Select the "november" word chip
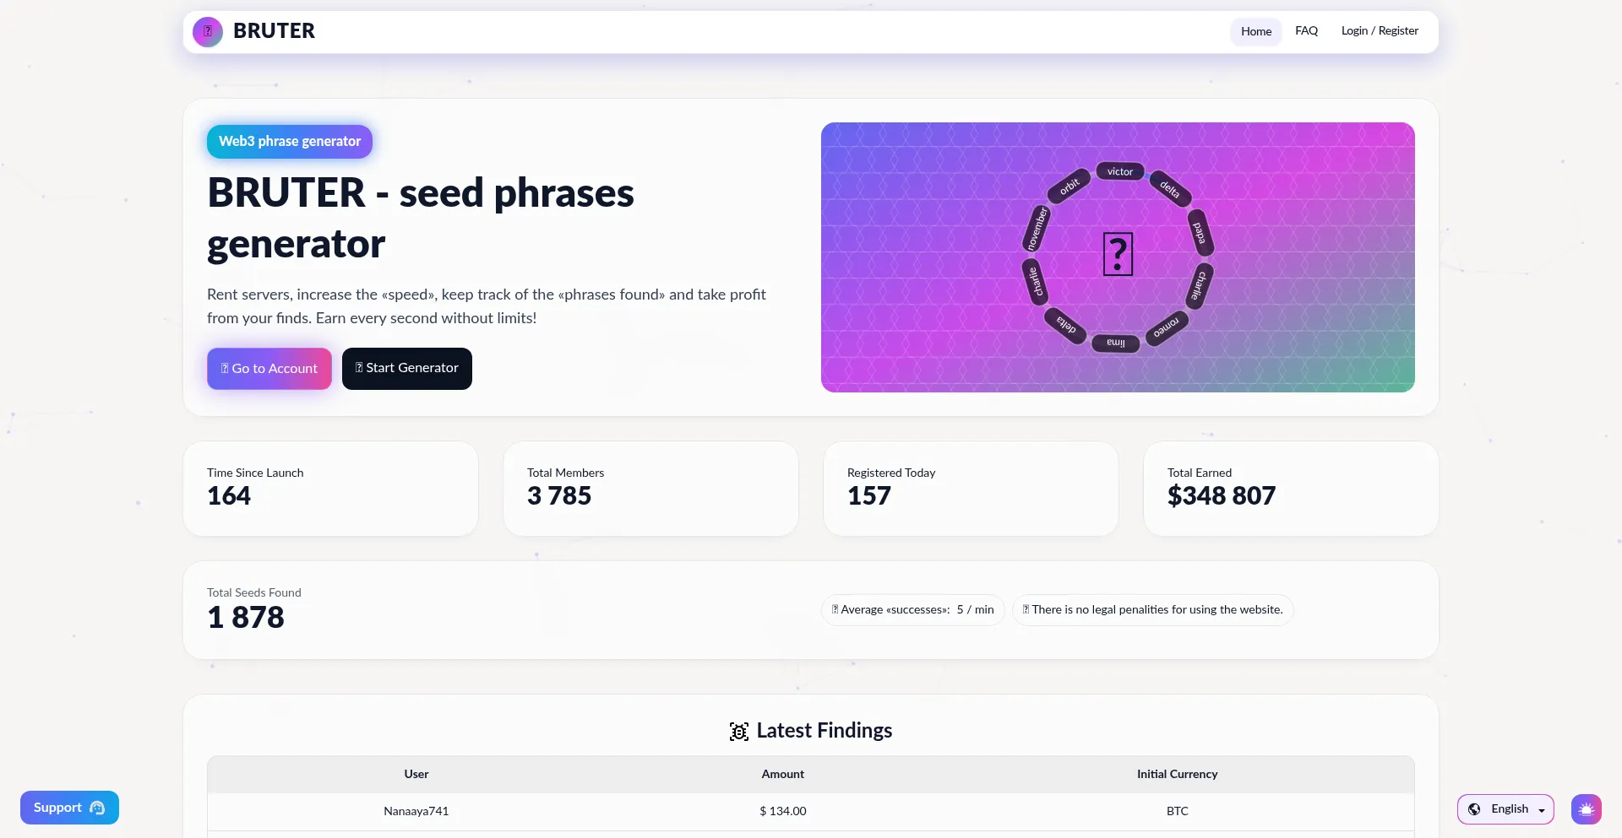 click(x=1037, y=229)
